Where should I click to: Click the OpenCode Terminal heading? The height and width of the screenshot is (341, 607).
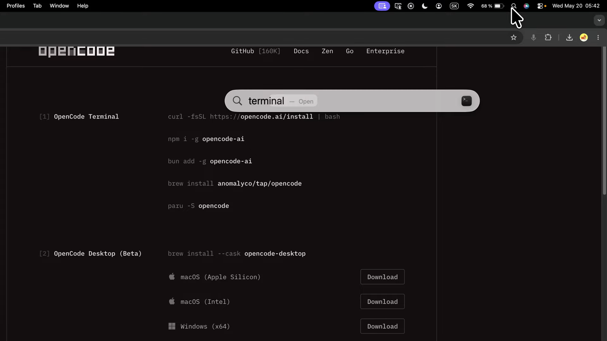pos(86,117)
